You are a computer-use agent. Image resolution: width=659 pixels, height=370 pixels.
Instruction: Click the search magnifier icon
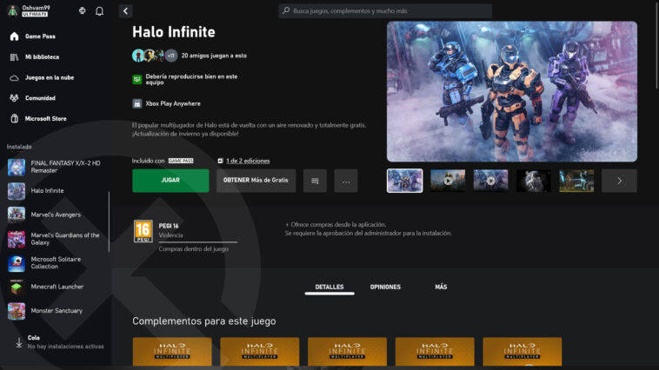286,10
